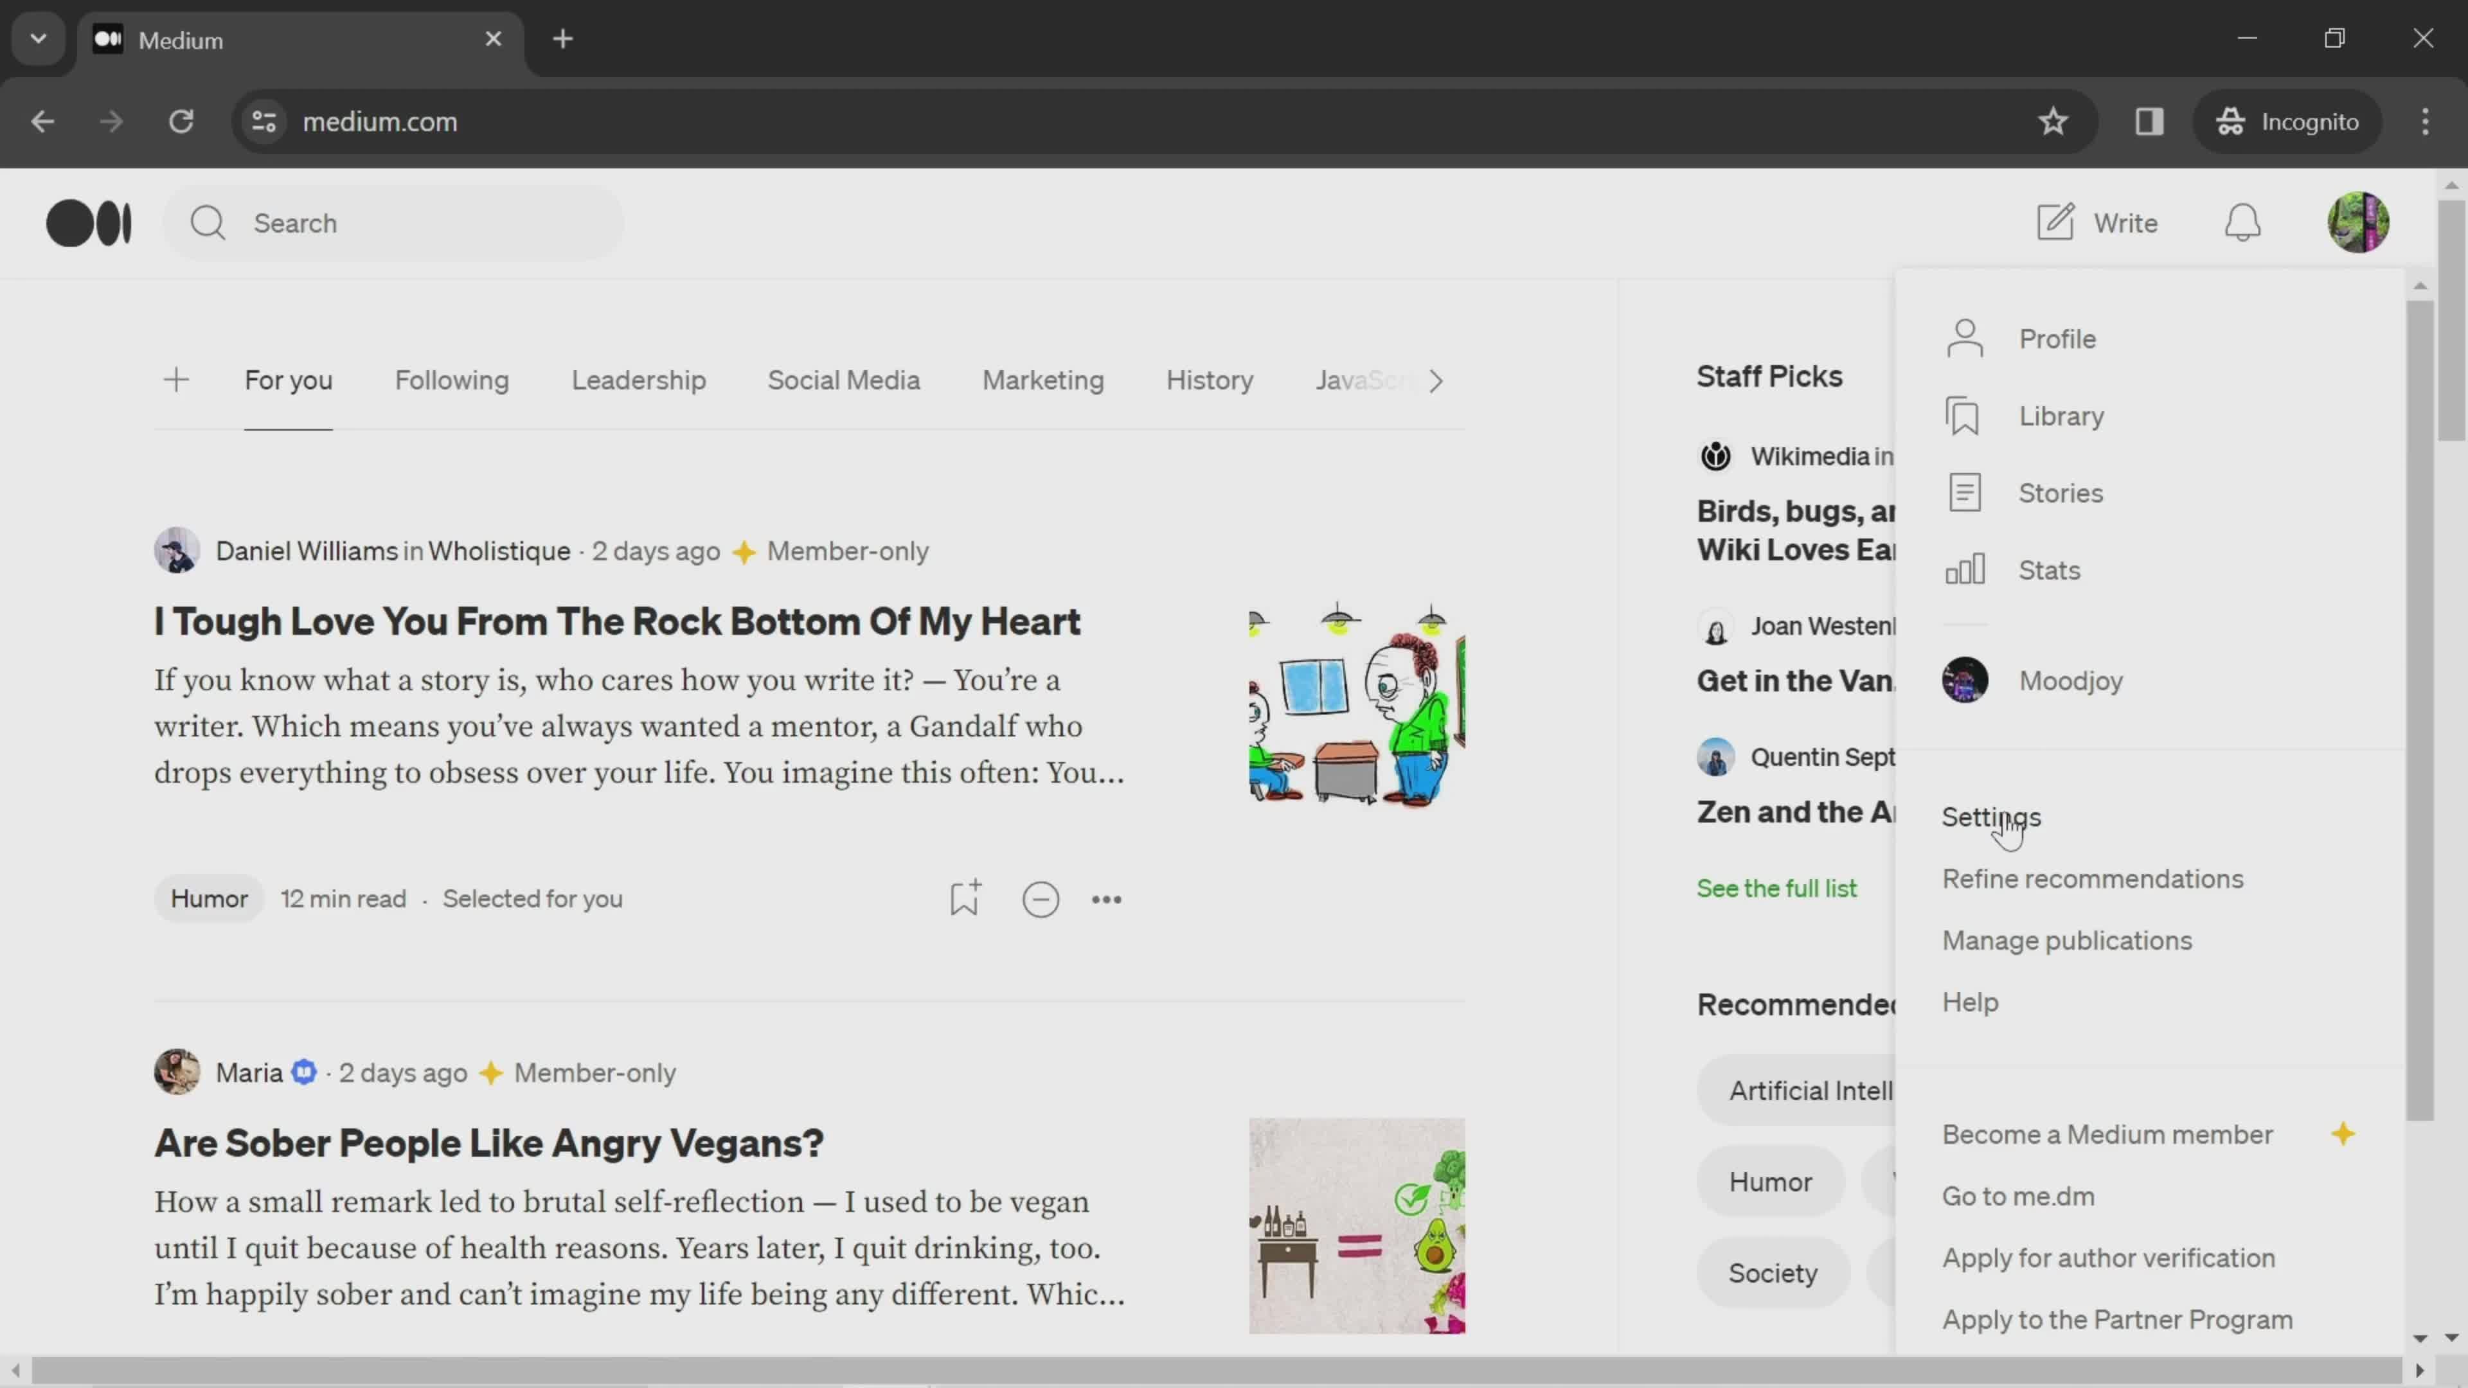Click the user avatar profile picture

(2358, 222)
